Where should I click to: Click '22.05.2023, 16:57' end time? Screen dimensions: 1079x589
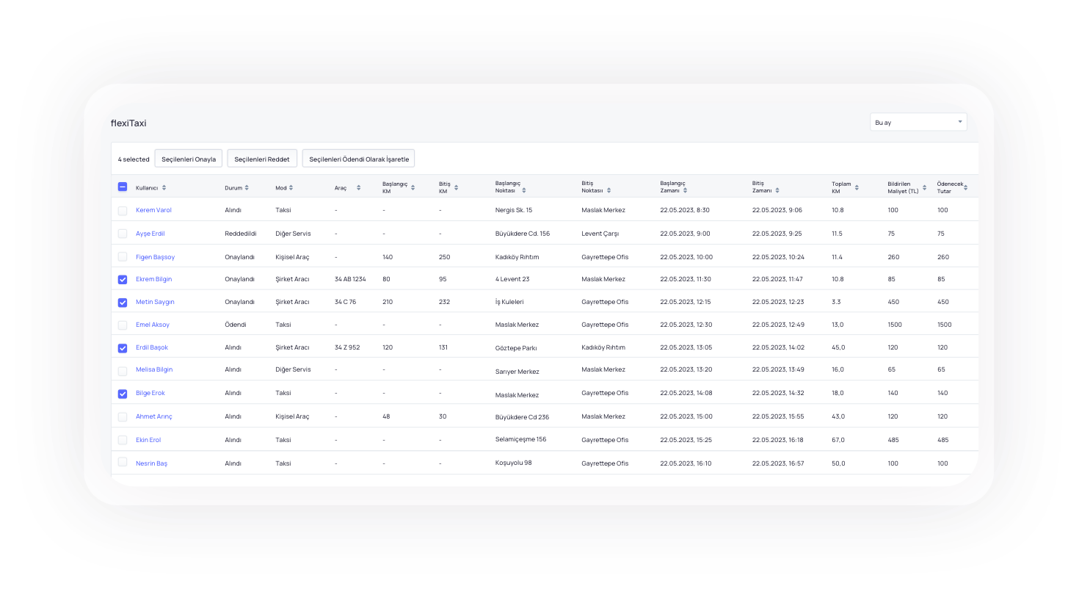(779, 463)
